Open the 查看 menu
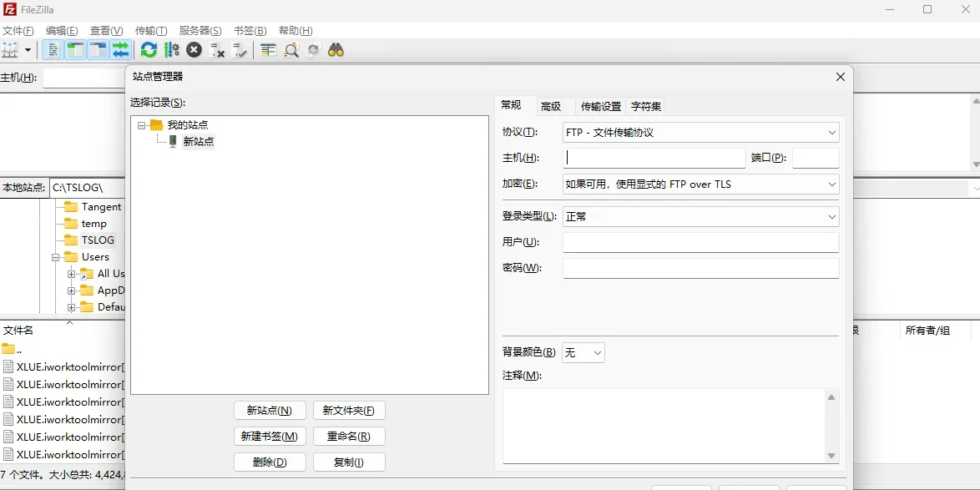 coord(106,31)
